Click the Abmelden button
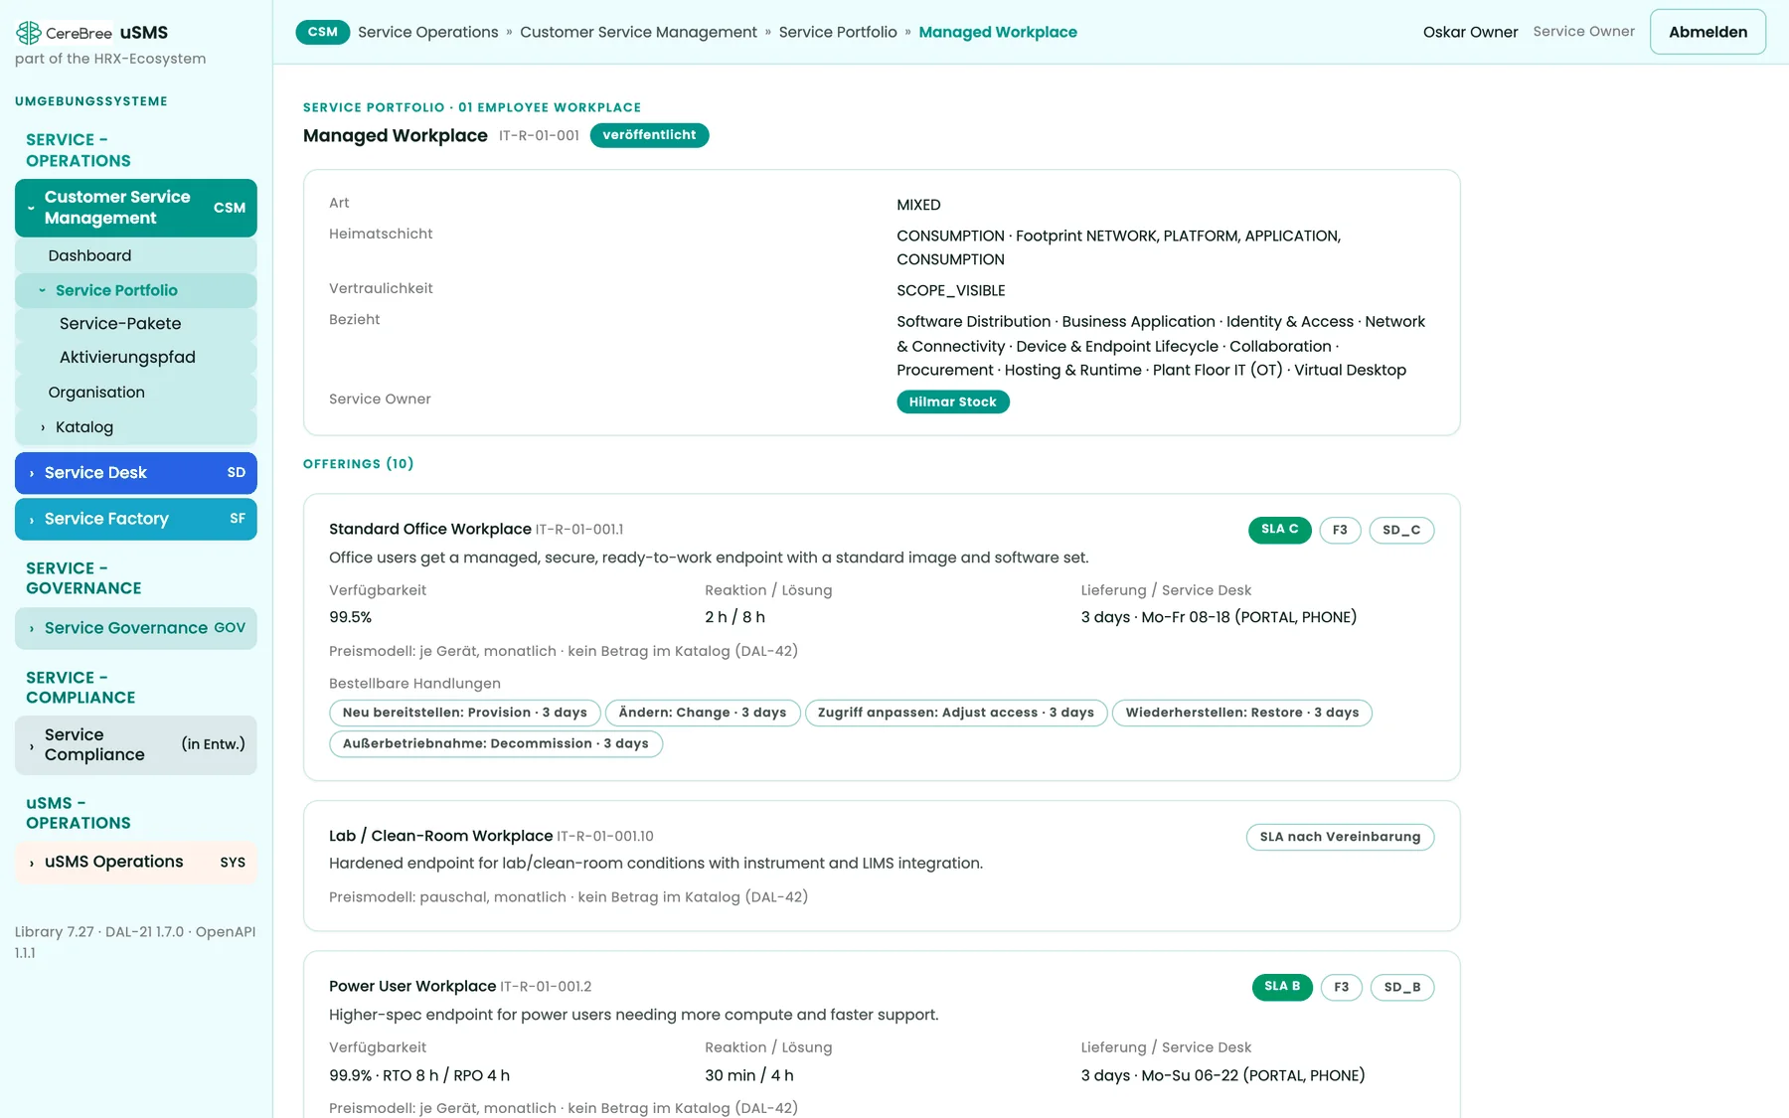The width and height of the screenshot is (1789, 1118). pyautogui.click(x=1708, y=32)
